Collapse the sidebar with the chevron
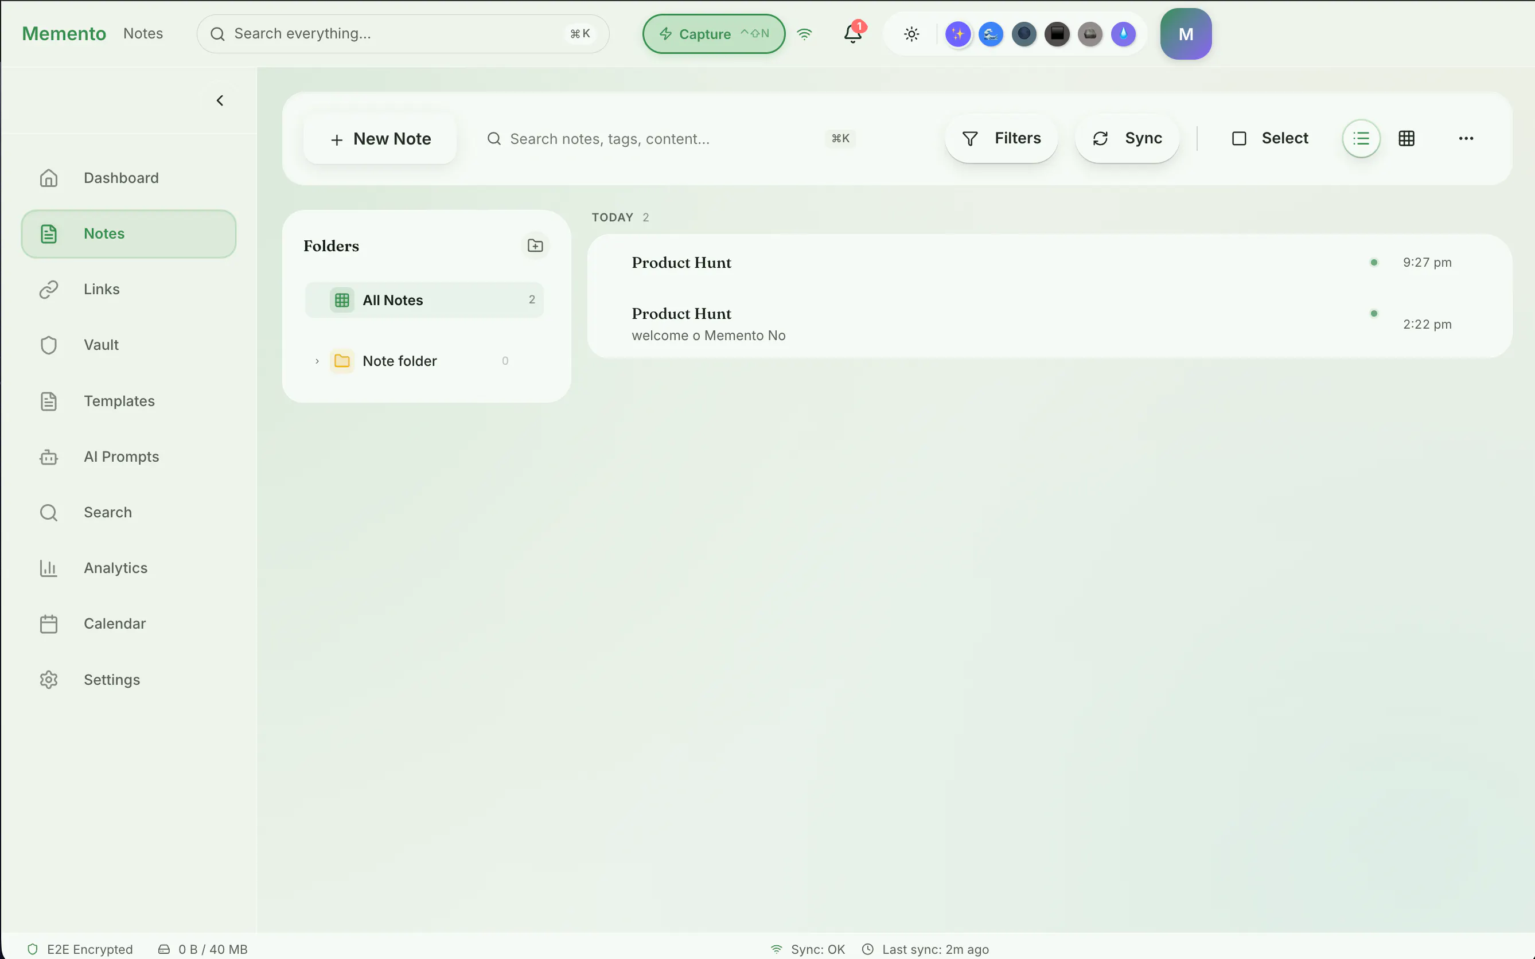Viewport: 1535px width, 959px height. click(x=220, y=100)
